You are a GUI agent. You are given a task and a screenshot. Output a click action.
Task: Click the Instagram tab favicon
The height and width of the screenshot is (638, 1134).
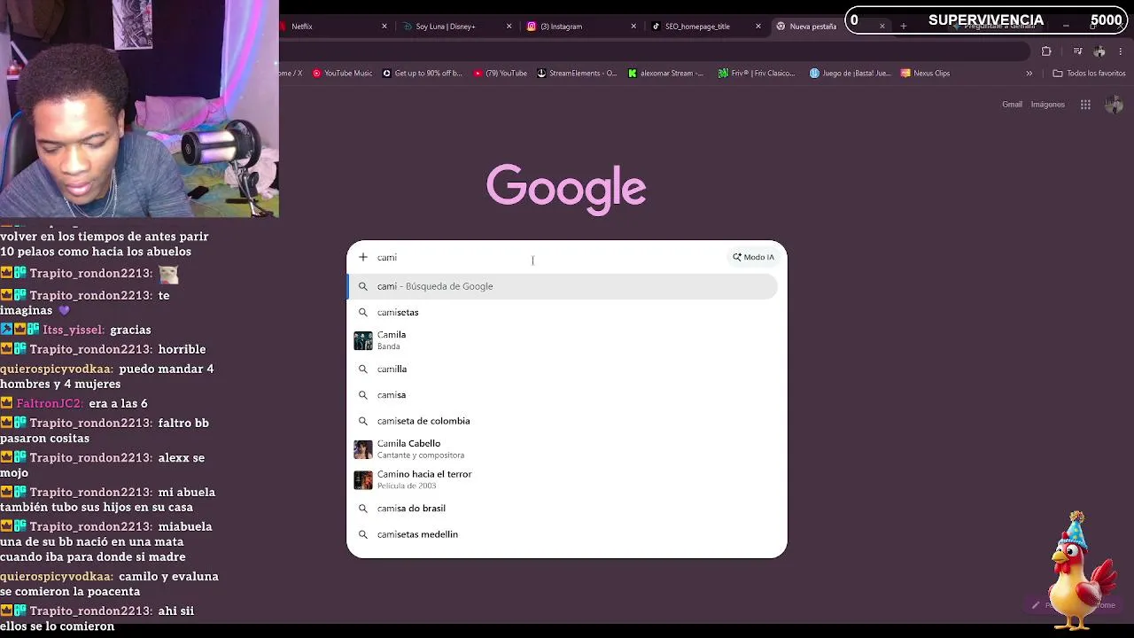[x=532, y=27]
